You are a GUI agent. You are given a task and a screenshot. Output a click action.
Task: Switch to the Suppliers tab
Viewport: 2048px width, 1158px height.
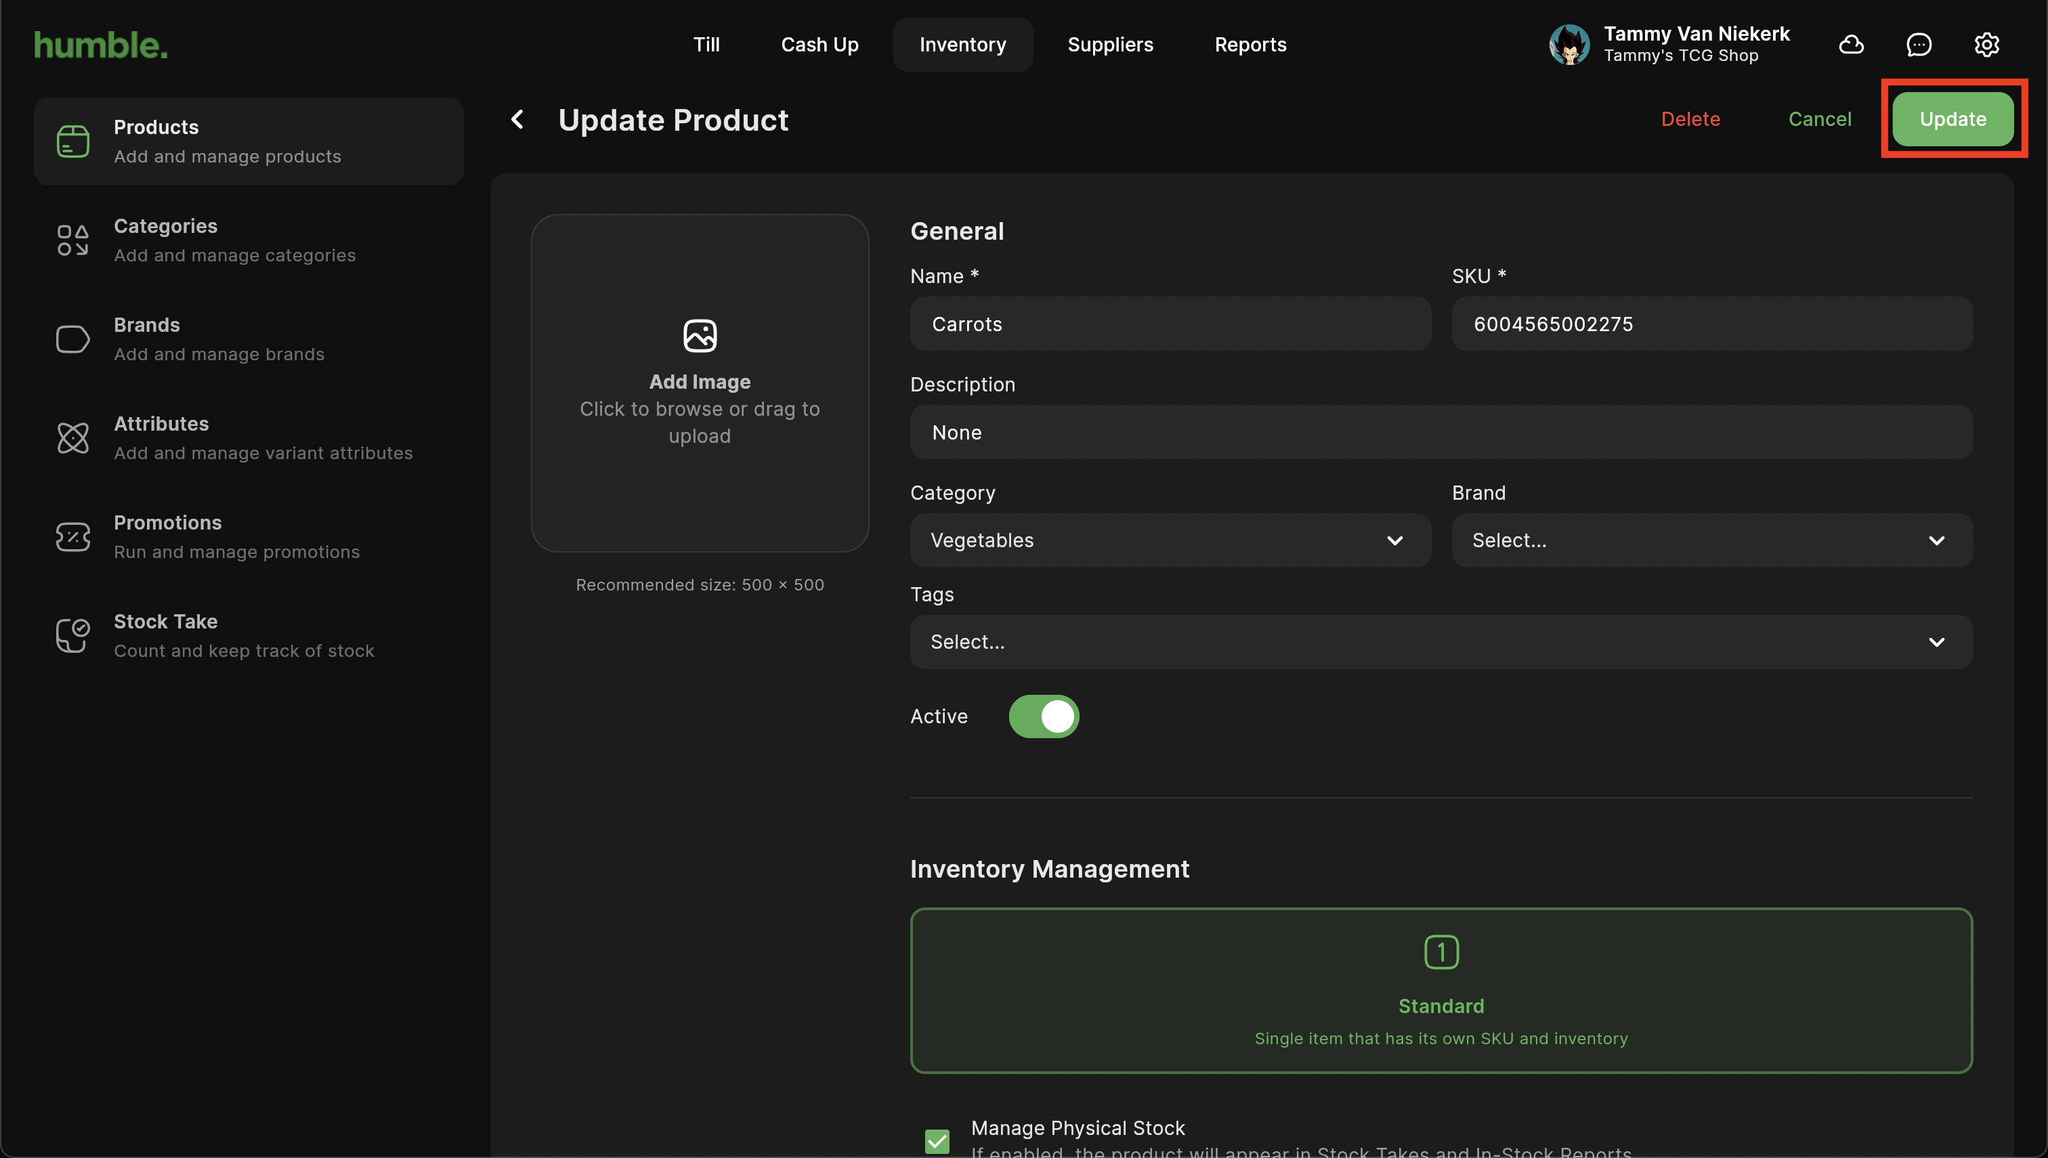[x=1109, y=45]
